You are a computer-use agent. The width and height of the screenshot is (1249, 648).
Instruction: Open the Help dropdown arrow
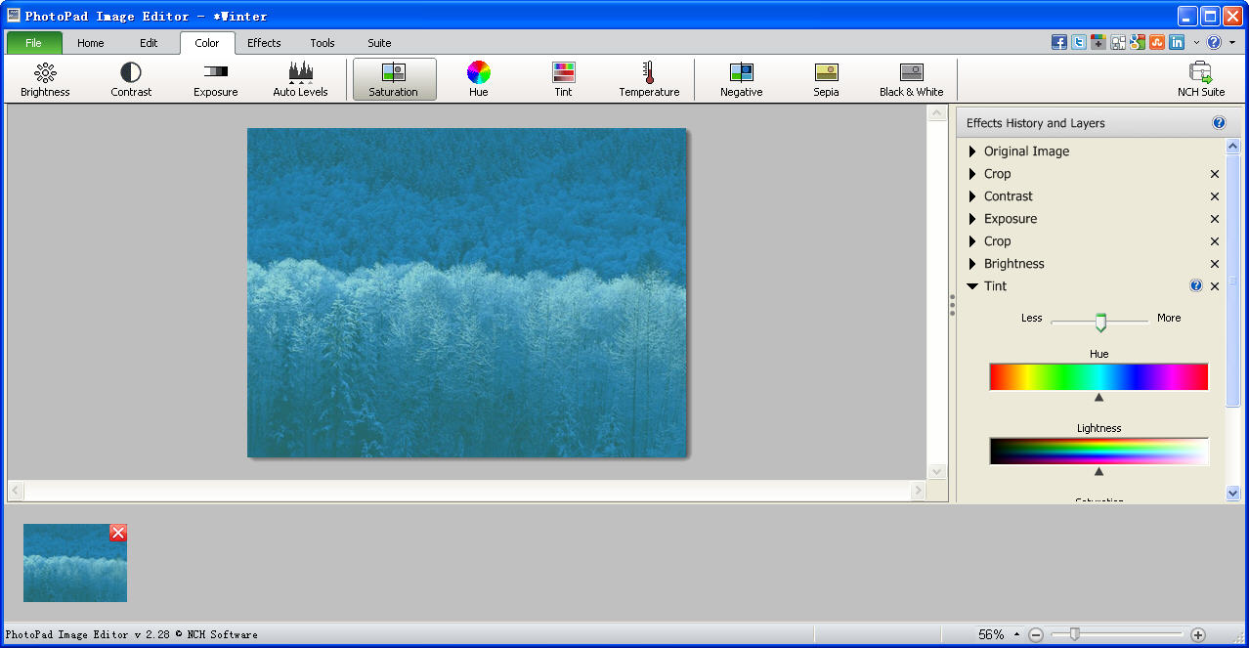click(x=1232, y=43)
